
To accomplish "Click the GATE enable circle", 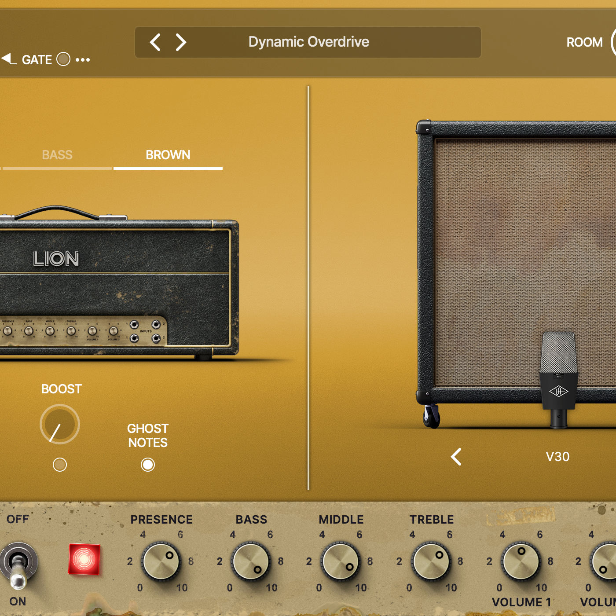I will 63,59.
